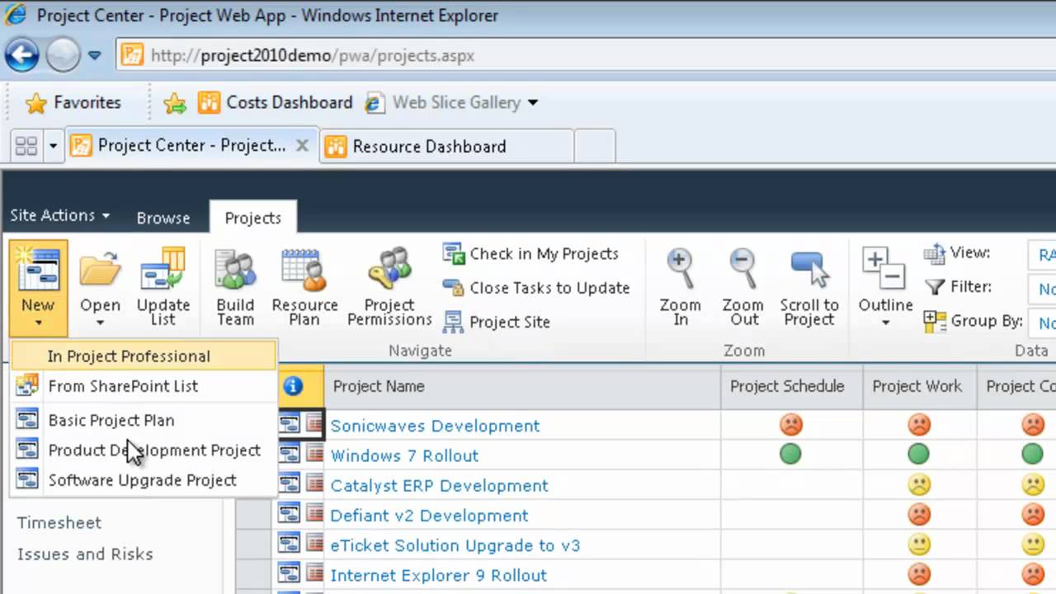
Task: Select the Projects ribbon tab
Action: click(x=253, y=218)
